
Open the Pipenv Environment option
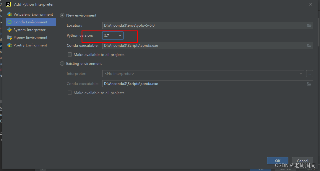(x=31, y=38)
